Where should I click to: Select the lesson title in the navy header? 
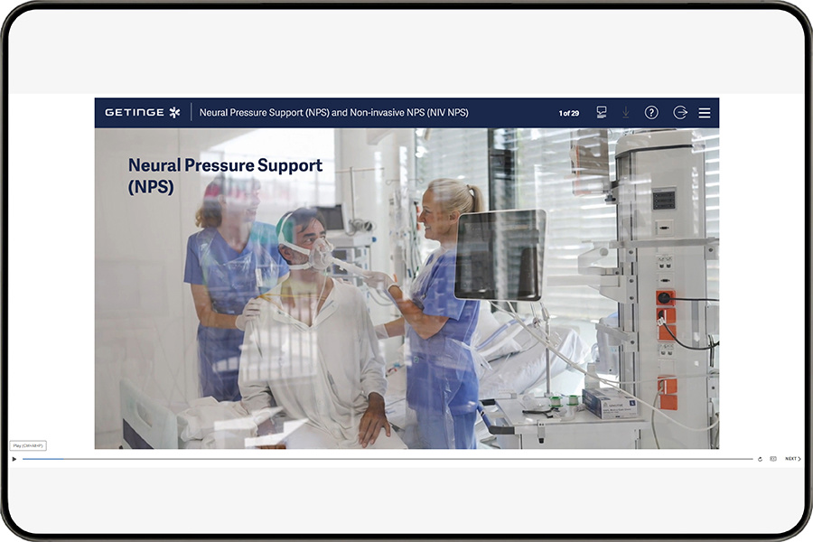tap(335, 113)
